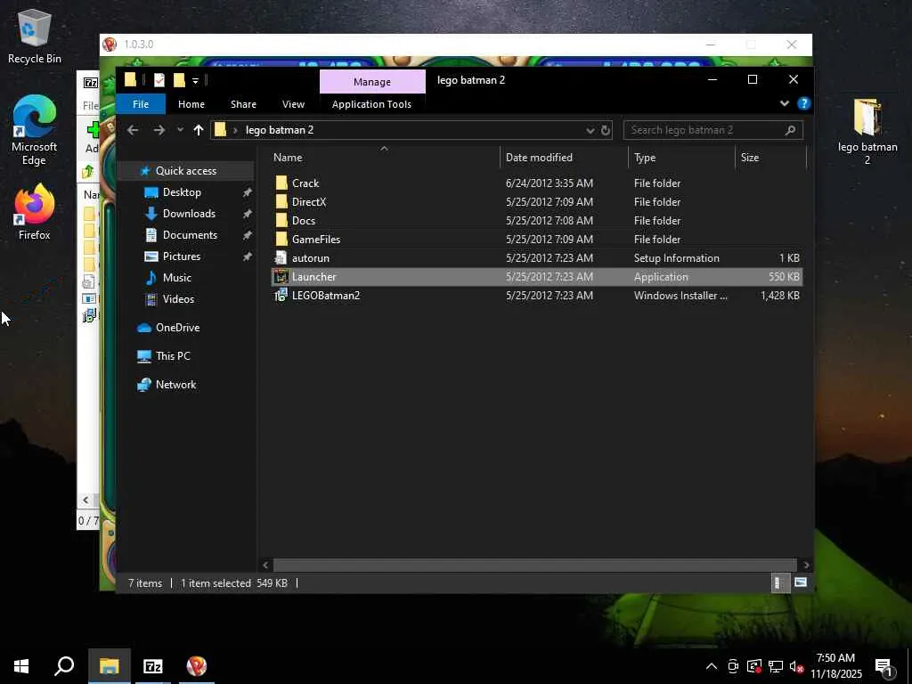The width and height of the screenshot is (912, 684).
Task: Click the network tray icon
Action: (x=776, y=666)
